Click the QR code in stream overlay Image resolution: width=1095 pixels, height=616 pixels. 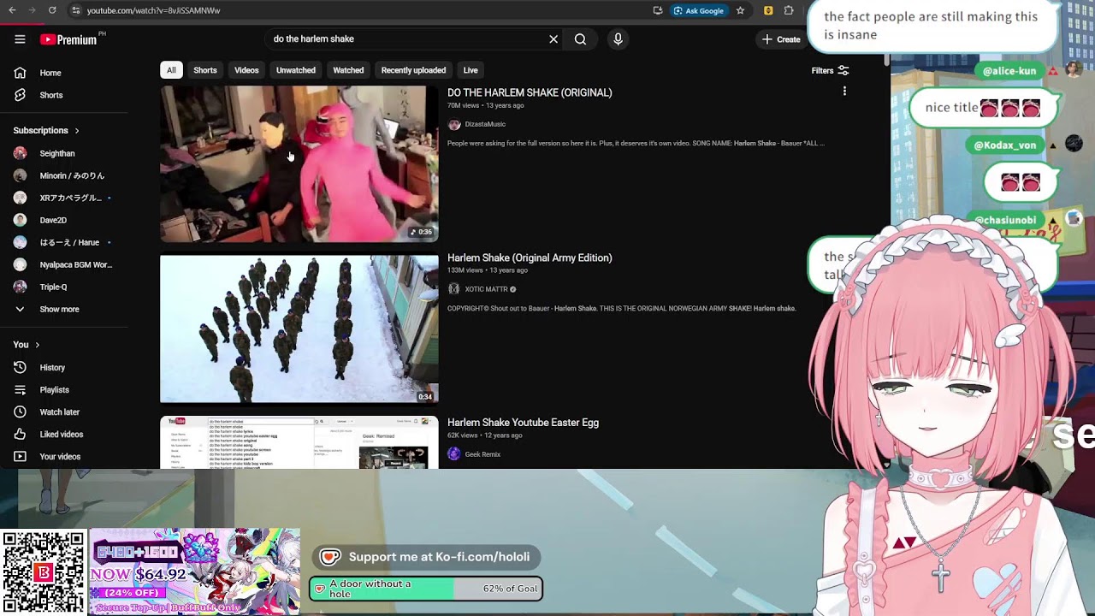tap(43, 572)
